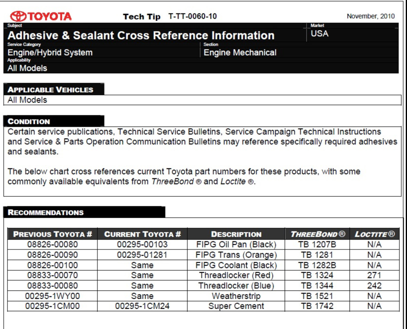407x329 pixels.
Task: Click the market value 'USA'
Action: 319,34
